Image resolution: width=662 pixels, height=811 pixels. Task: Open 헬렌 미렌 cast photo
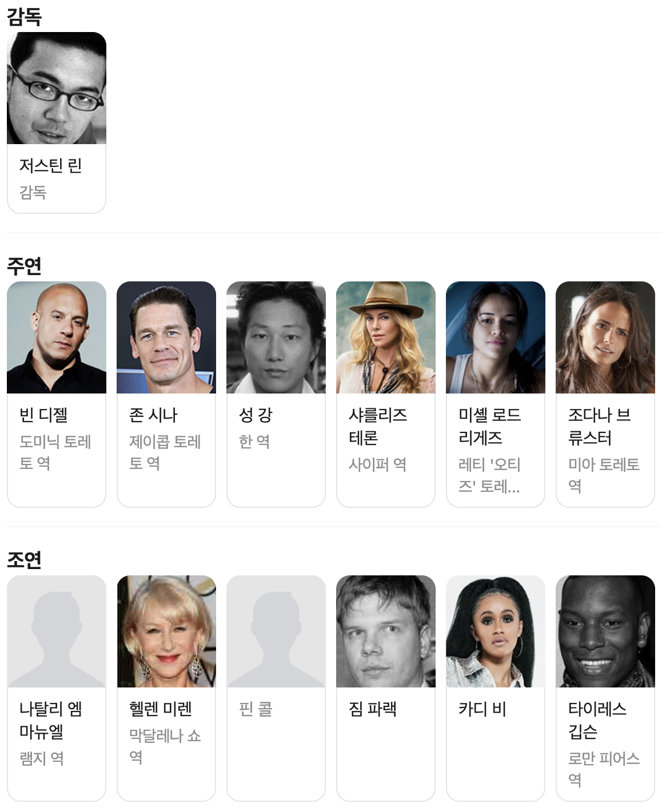click(x=166, y=631)
